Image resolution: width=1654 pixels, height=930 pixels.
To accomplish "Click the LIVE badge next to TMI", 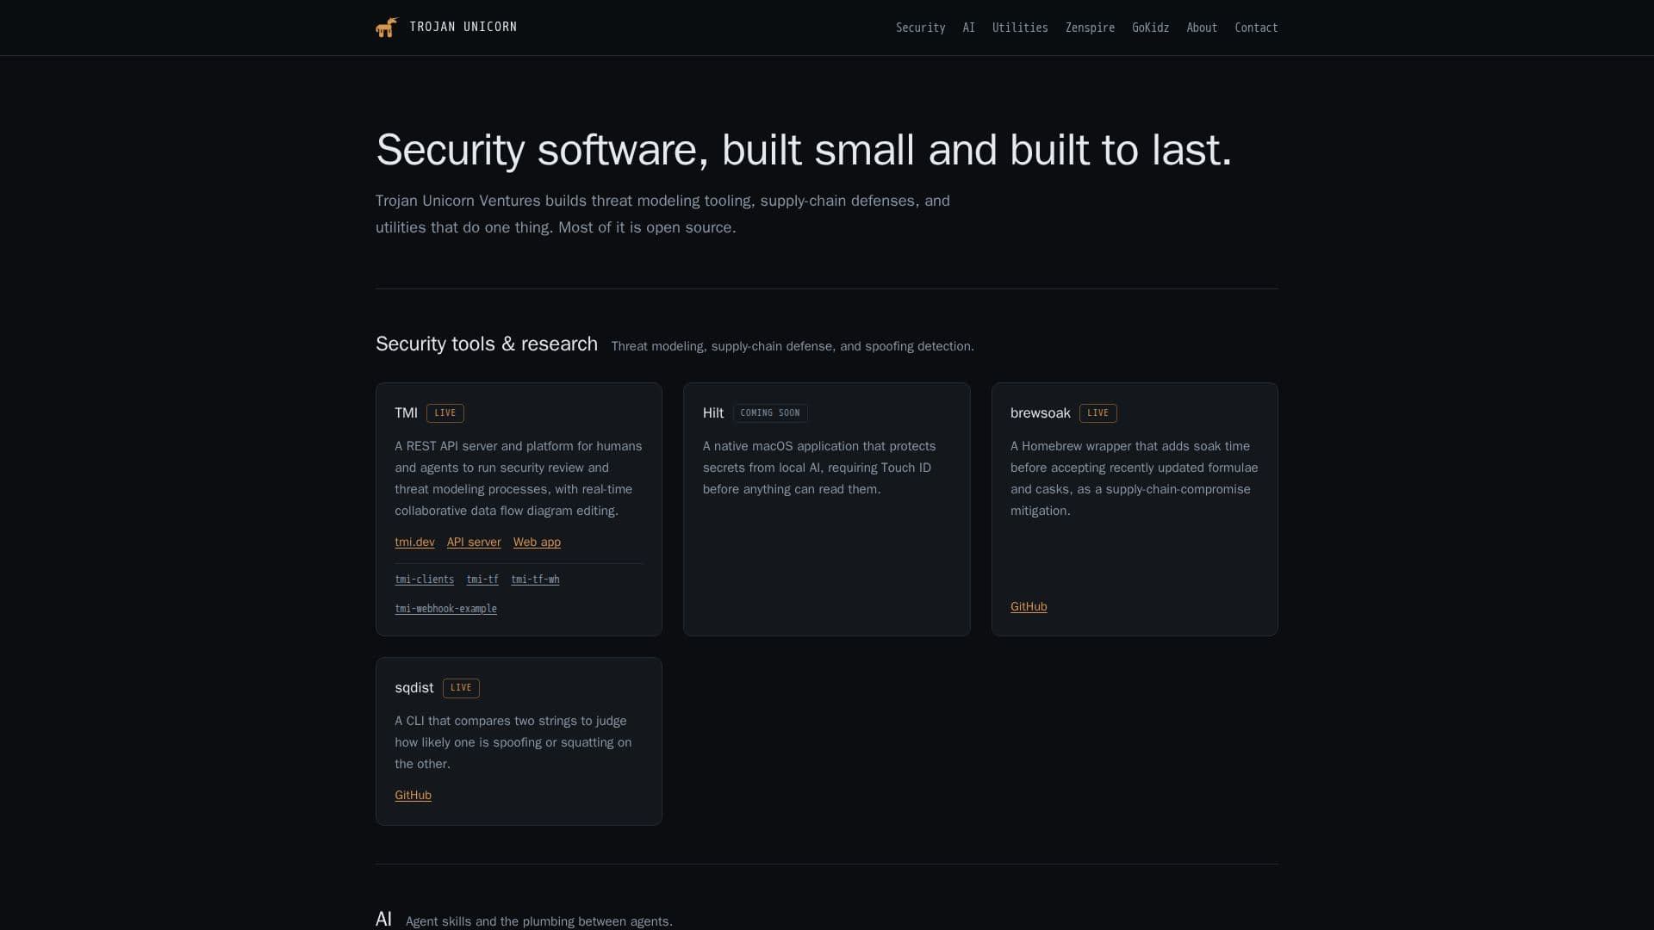I will [x=445, y=413].
